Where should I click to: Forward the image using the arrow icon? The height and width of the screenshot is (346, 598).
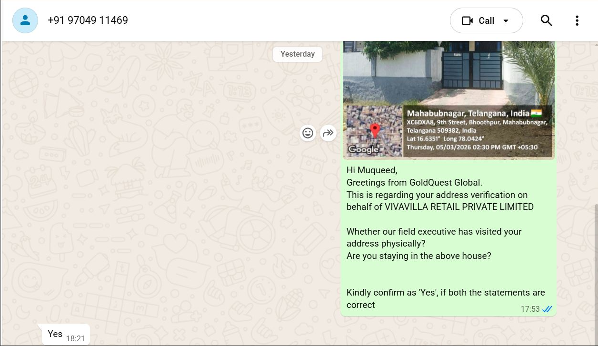click(328, 133)
